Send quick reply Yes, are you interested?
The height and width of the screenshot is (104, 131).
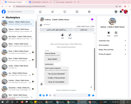pyautogui.click(x=56, y=74)
